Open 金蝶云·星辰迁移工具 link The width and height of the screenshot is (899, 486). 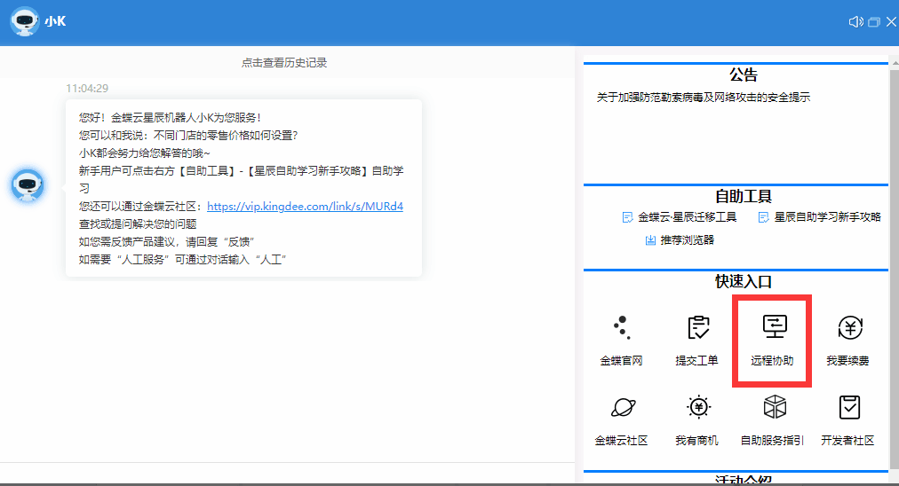tap(688, 217)
